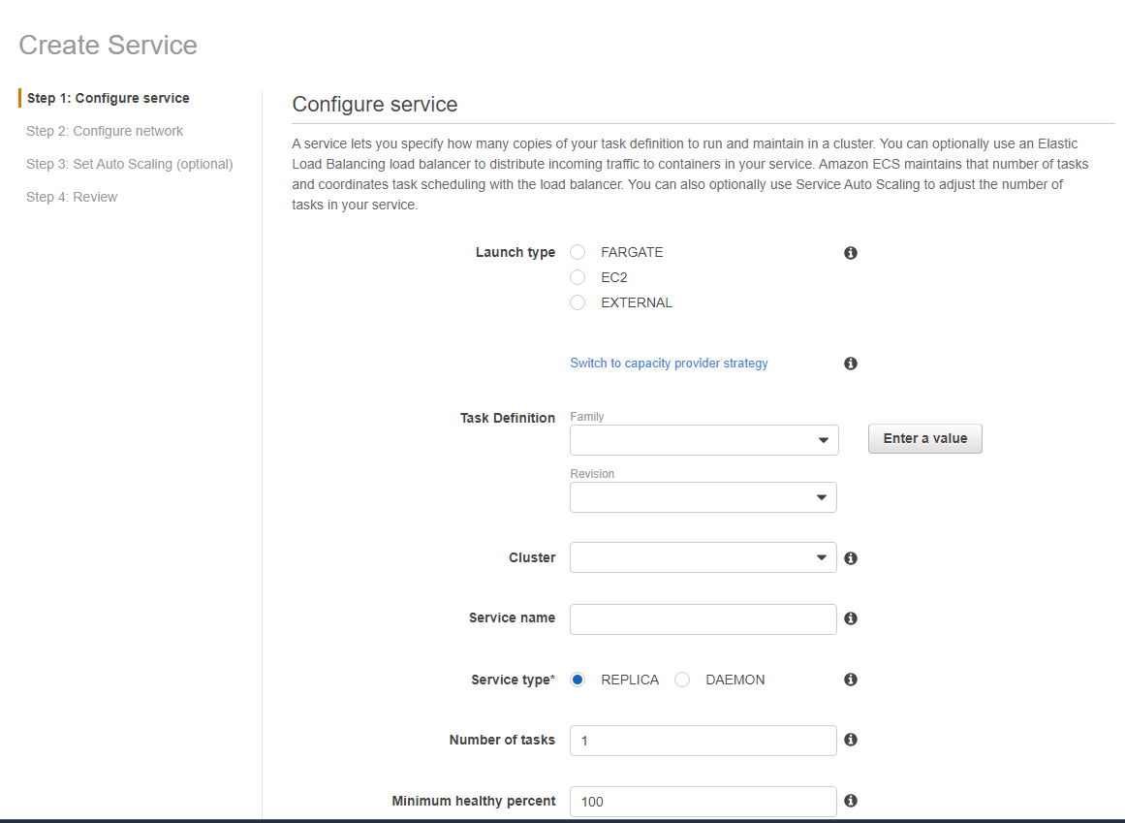Open info icon beside capacity provider strategy link

pyautogui.click(x=850, y=364)
